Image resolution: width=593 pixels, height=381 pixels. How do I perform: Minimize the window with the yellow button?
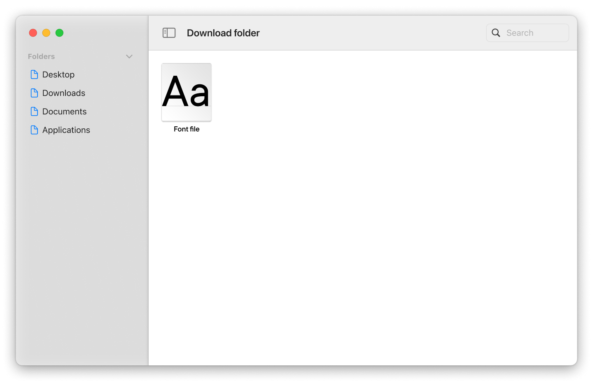pyautogui.click(x=46, y=33)
